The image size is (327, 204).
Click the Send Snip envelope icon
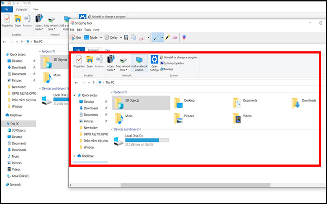tap(142, 38)
